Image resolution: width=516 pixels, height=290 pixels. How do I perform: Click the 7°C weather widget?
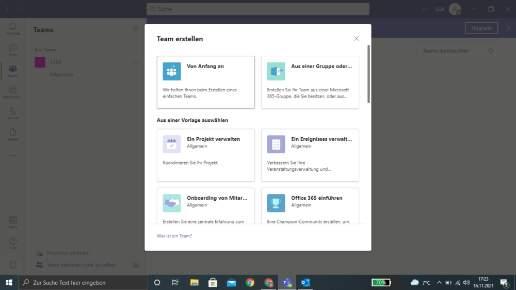coord(420,282)
